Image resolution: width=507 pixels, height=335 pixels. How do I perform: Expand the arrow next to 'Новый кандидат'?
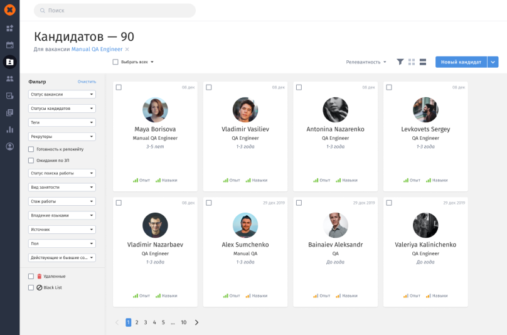pyautogui.click(x=493, y=62)
